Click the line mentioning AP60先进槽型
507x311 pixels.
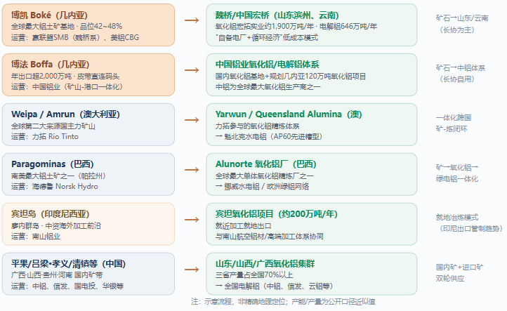[x=269, y=136]
